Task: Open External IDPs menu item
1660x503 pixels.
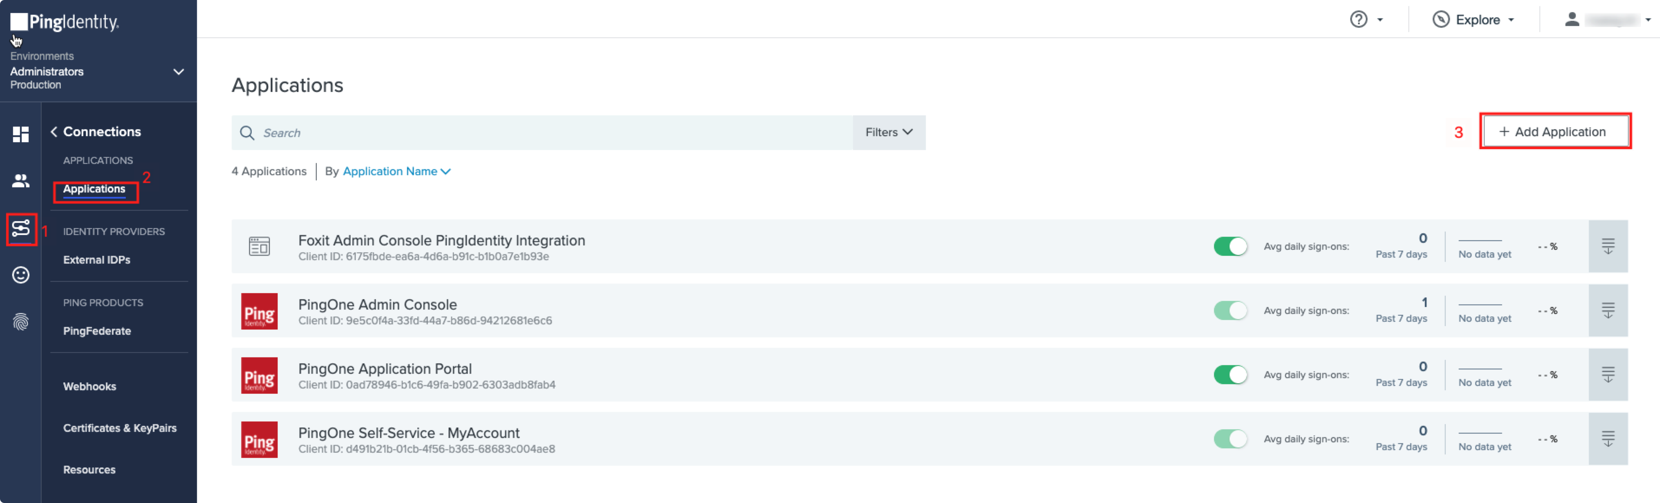Action: pyautogui.click(x=97, y=260)
